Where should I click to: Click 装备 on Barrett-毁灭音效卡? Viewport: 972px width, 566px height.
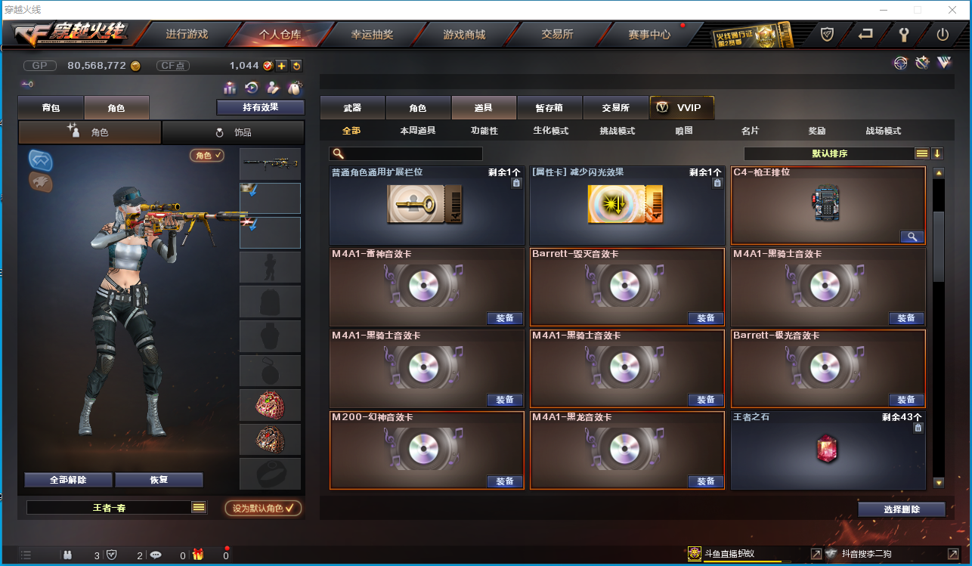coord(705,318)
